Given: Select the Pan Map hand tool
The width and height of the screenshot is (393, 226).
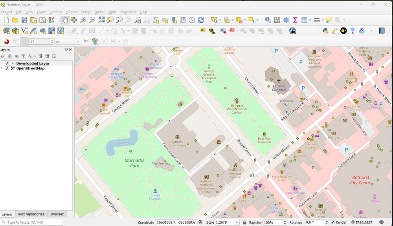Looking at the screenshot, I should pos(65,20).
